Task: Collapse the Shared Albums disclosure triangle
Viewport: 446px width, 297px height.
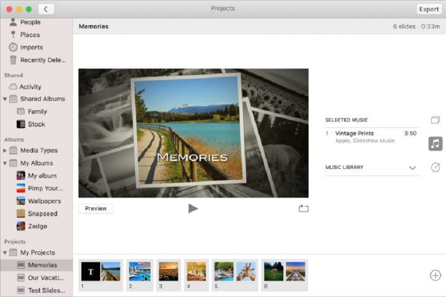Action: click(x=5, y=99)
